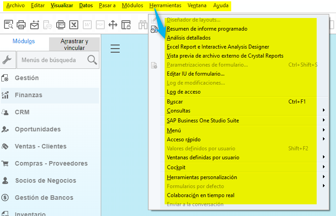Export to Word with toolbar icon

click(87, 25)
